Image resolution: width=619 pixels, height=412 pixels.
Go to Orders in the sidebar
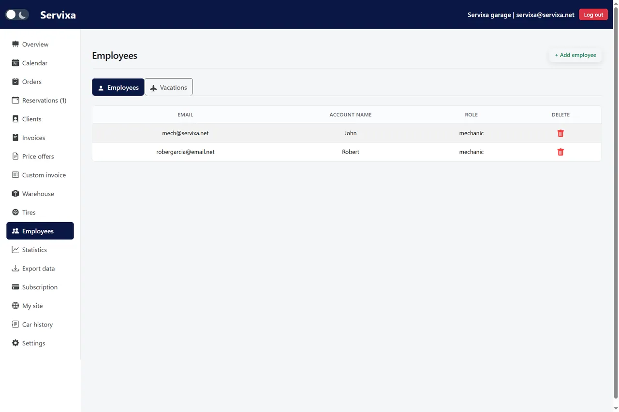click(x=40, y=82)
